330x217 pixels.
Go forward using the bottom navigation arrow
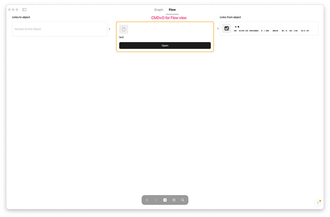(x=156, y=200)
